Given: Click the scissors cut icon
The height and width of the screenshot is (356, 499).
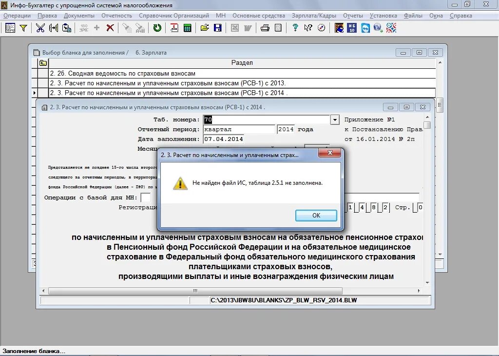Looking at the screenshot, I should click(40, 28).
